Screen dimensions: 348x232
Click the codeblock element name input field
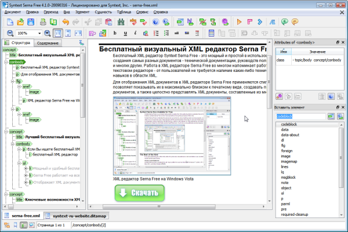click(300, 116)
